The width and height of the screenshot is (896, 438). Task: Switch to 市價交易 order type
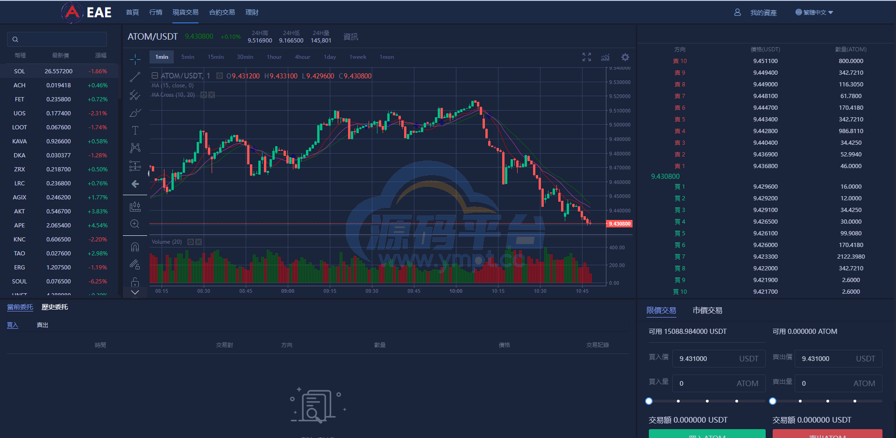[x=707, y=311]
